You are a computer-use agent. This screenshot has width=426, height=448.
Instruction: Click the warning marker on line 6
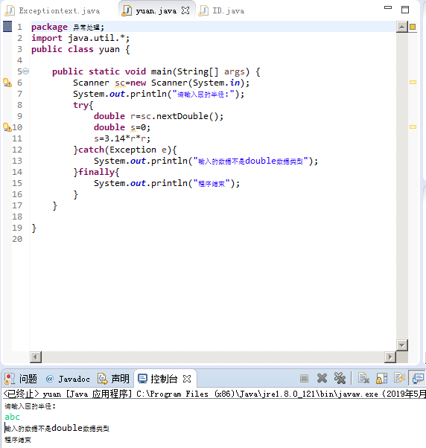[x=7, y=83]
